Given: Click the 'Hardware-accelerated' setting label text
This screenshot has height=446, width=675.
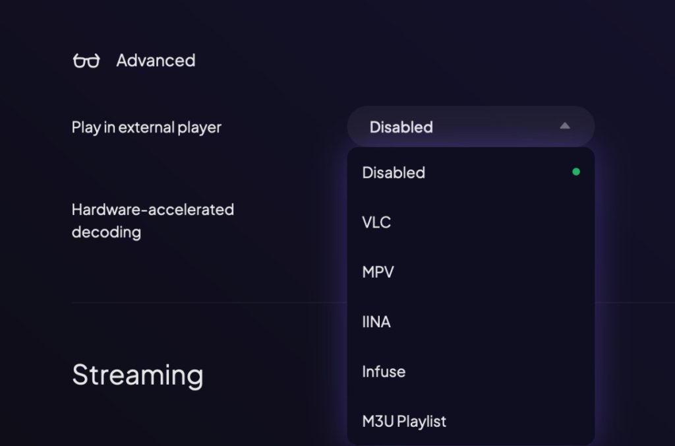Looking at the screenshot, I should coord(153,209).
